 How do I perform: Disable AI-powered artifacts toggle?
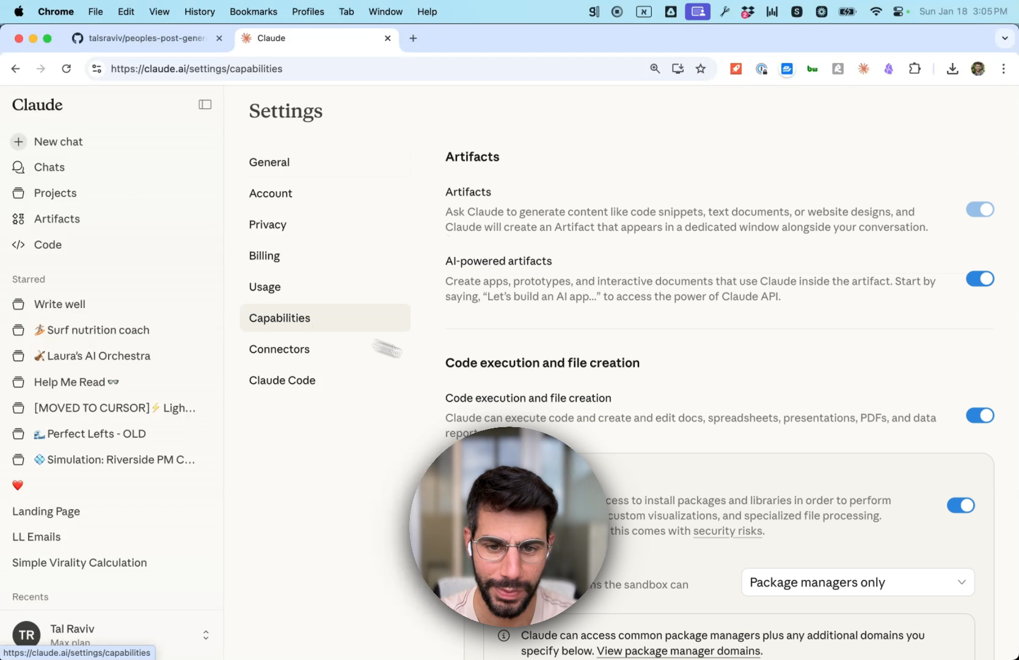point(979,279)
